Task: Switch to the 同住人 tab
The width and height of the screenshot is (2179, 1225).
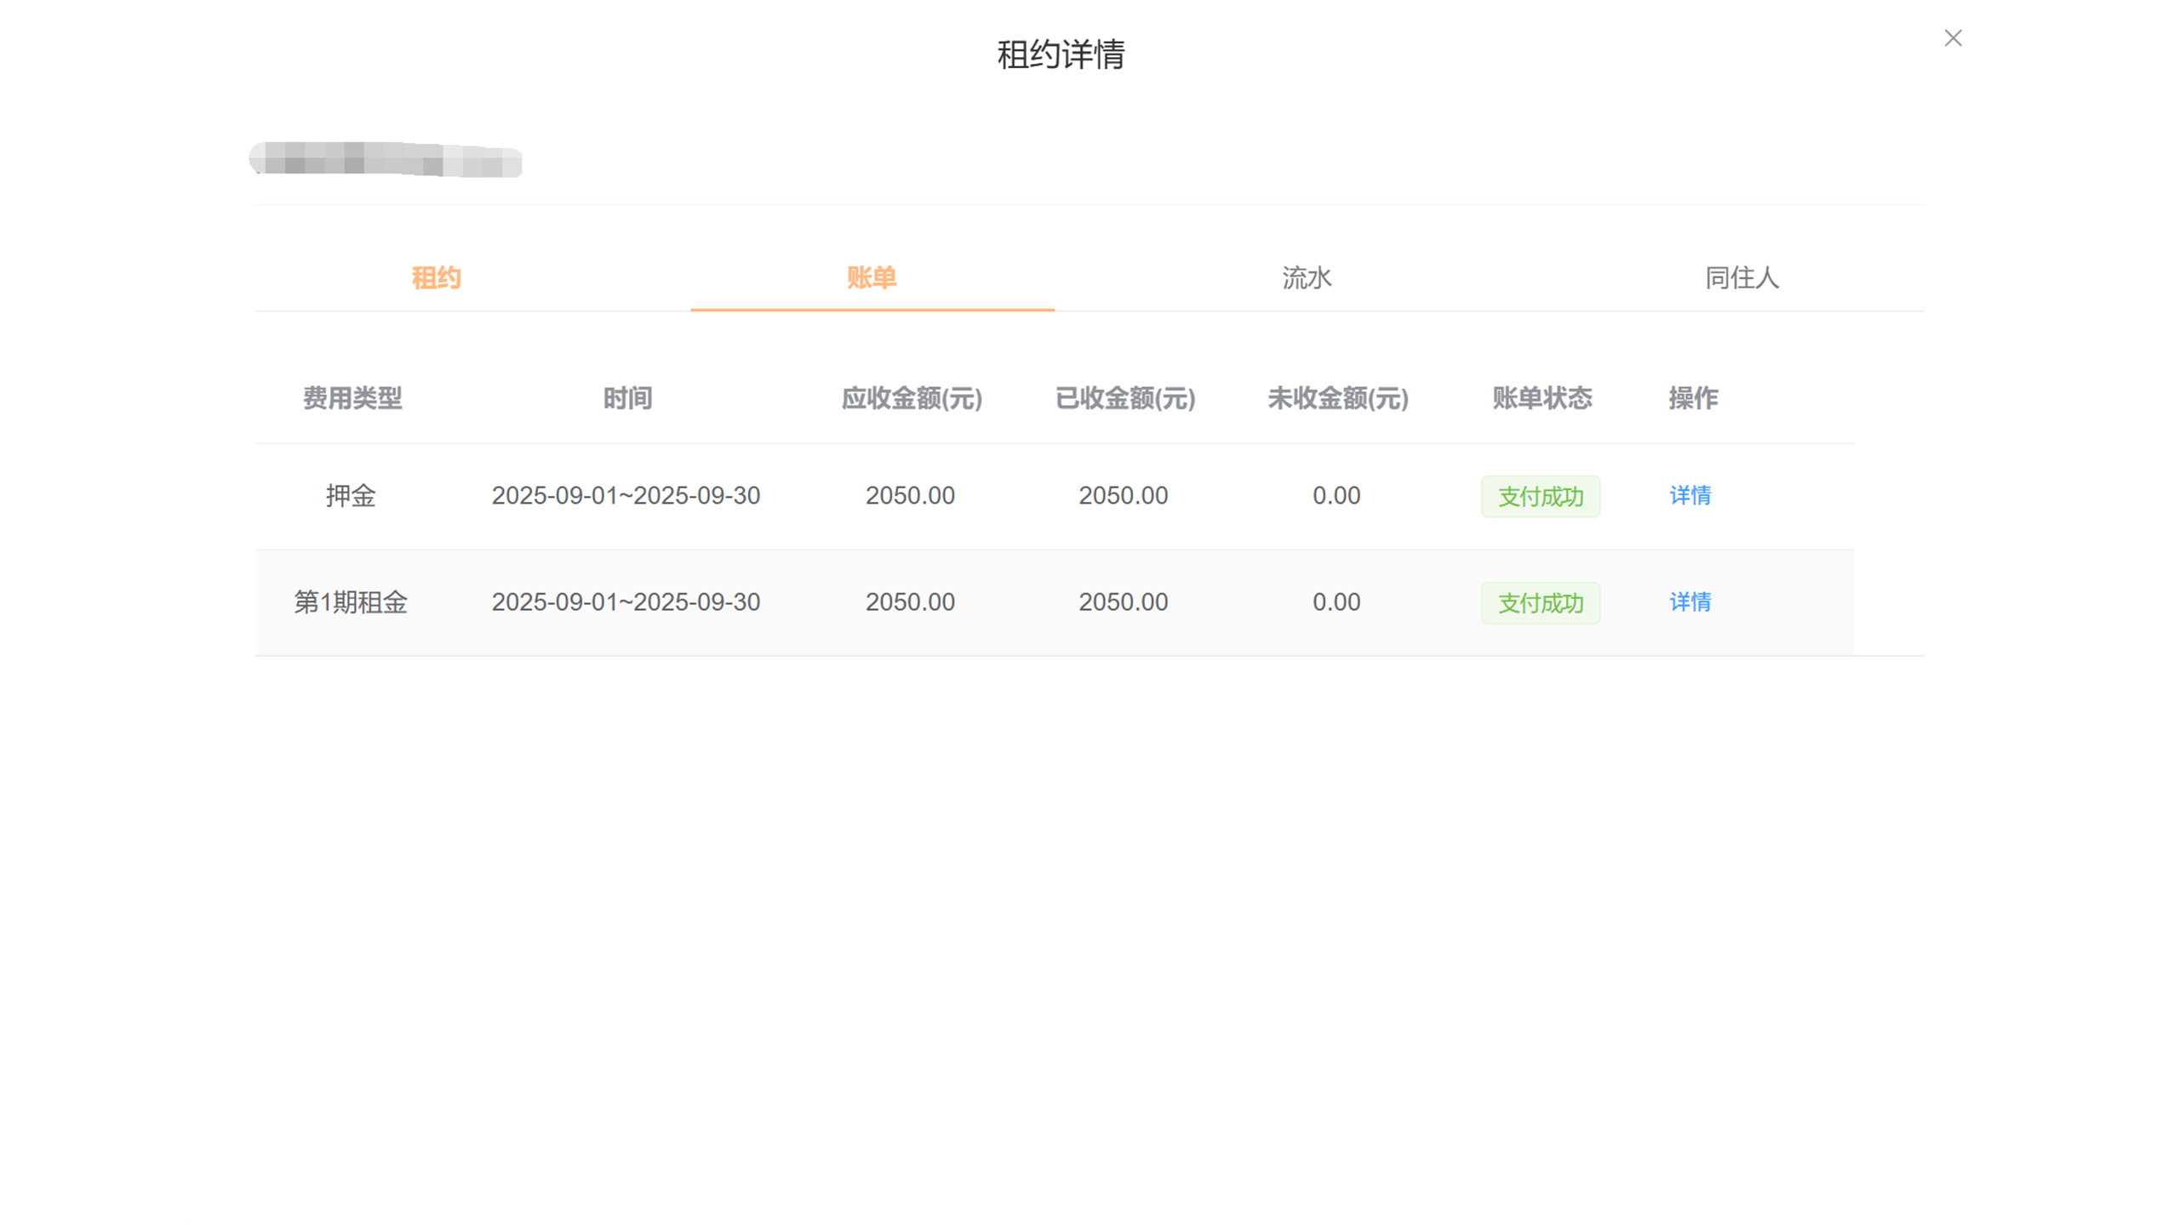Action: pos(1741,277)
